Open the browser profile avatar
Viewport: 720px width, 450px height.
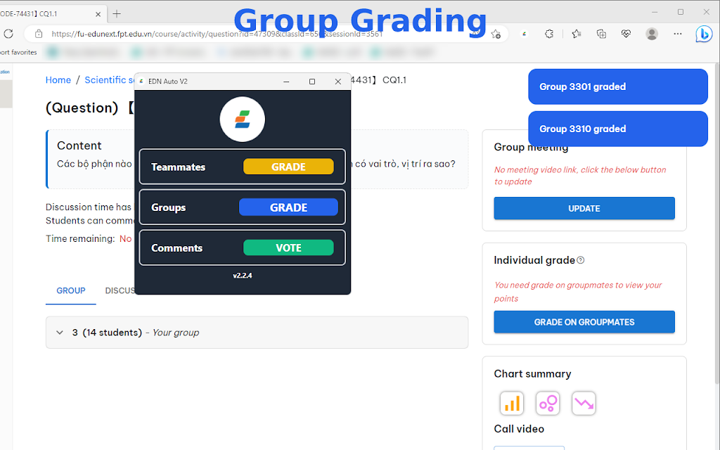pos(652,34)
